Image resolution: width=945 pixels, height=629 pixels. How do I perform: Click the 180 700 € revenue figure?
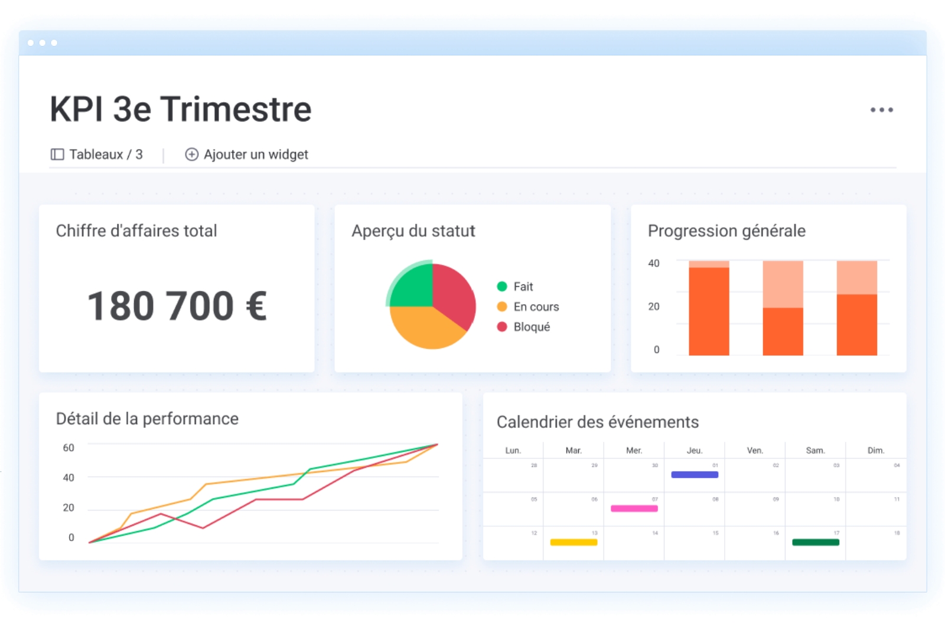177,306
